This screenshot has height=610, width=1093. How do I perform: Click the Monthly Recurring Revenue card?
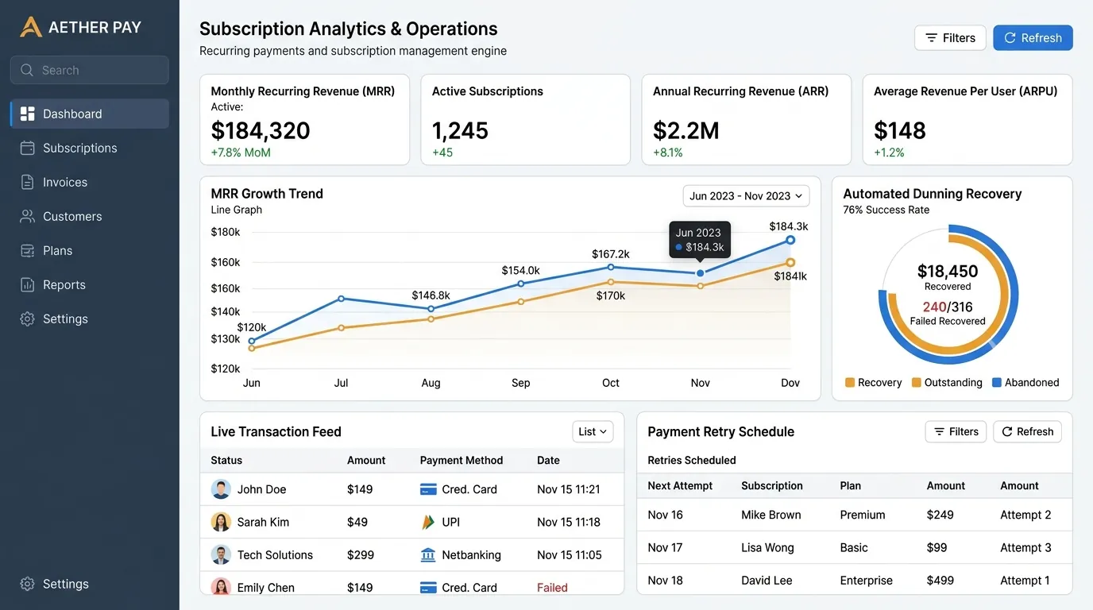click(304, 120)
